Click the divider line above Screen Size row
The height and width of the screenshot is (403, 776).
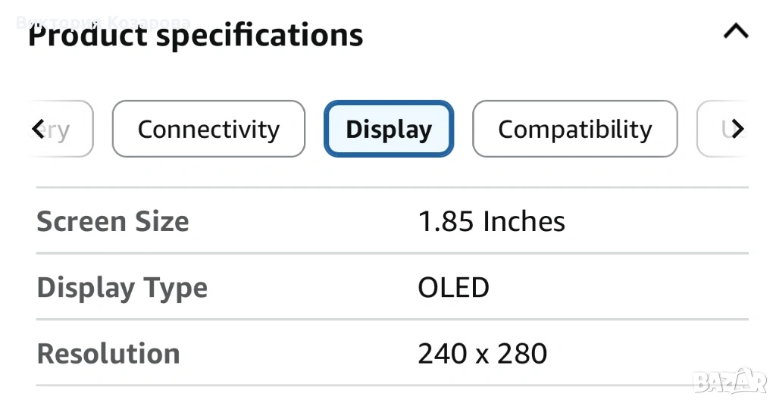392,187
